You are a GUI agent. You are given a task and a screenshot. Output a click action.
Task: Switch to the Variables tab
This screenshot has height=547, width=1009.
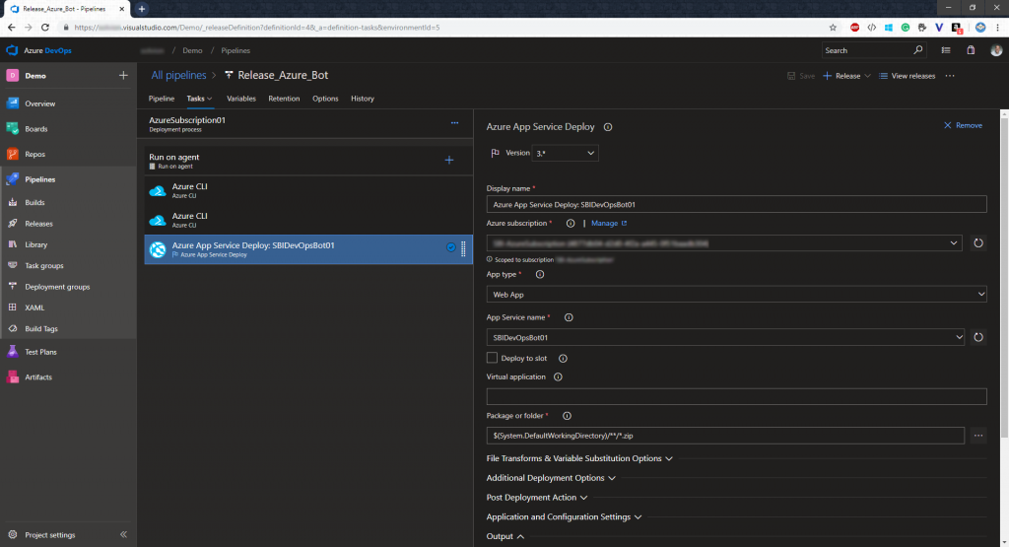241,99
